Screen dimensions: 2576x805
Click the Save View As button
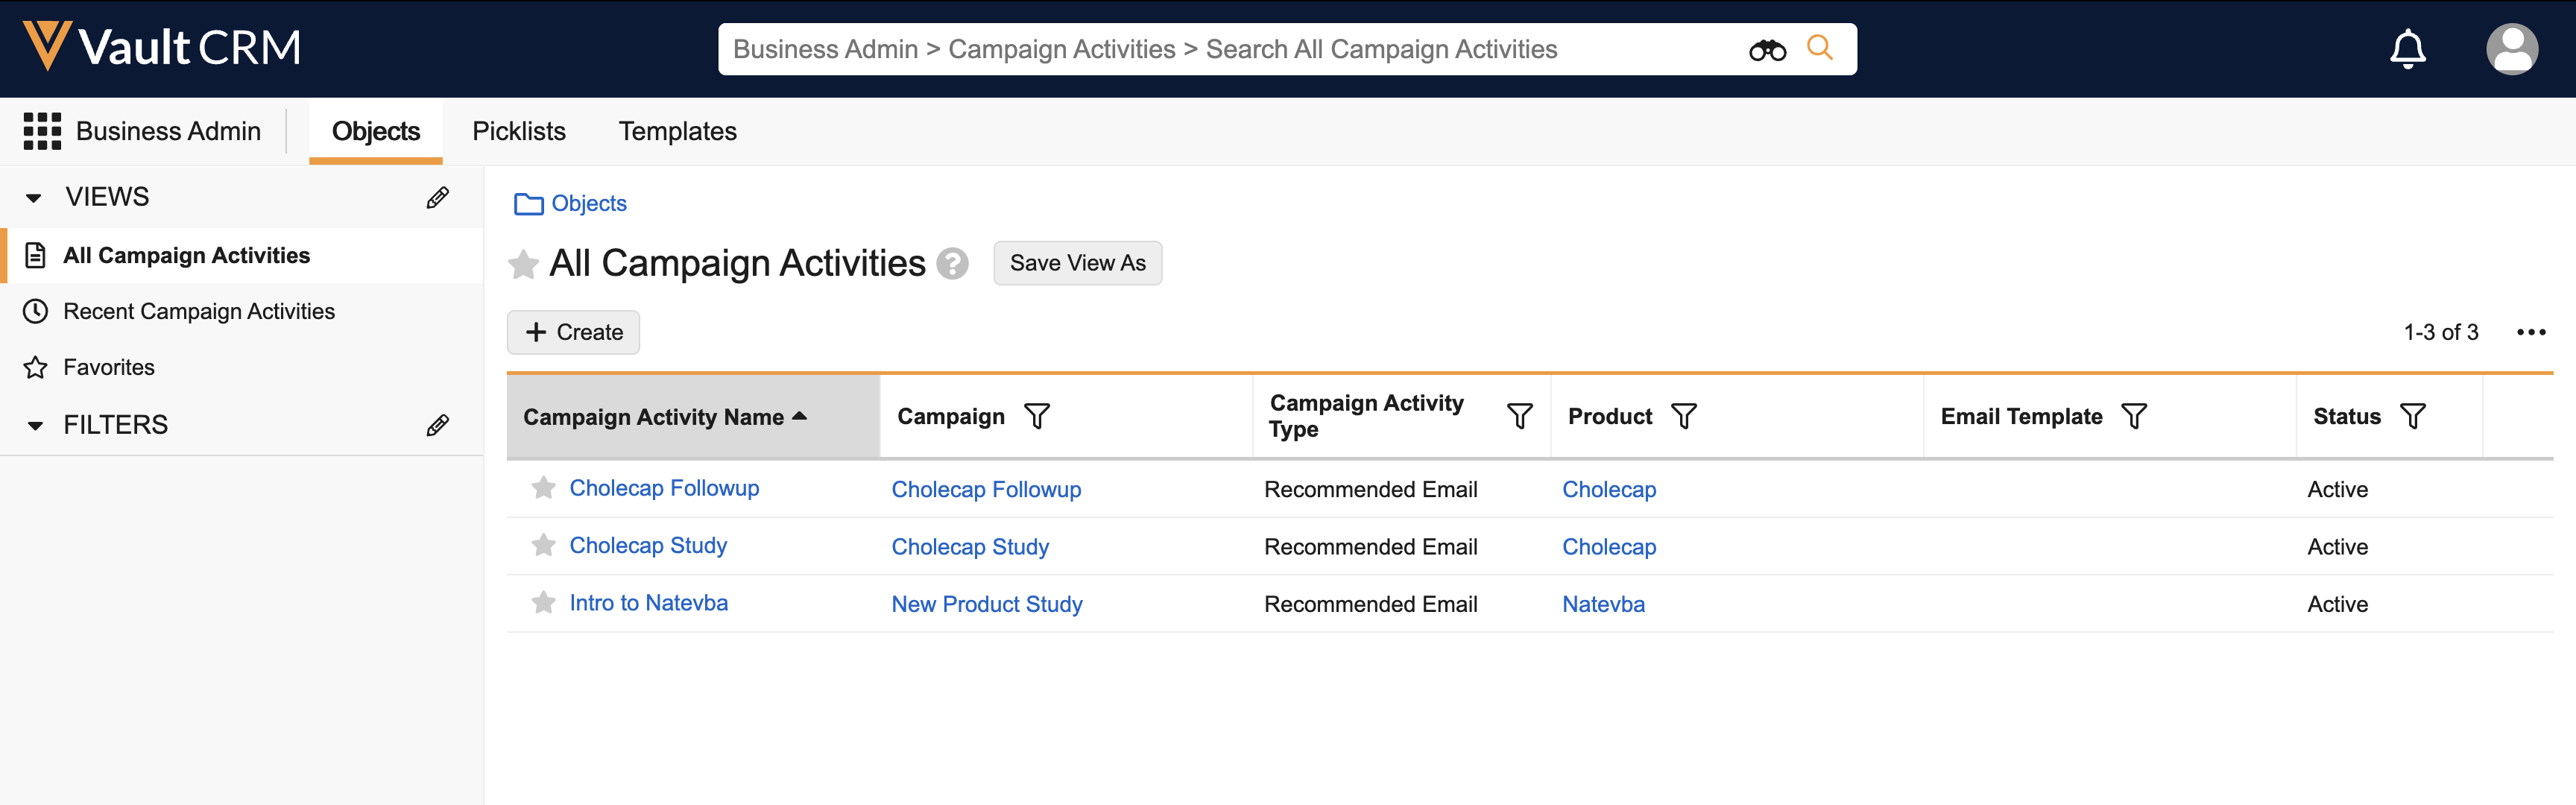point(1077,263)
